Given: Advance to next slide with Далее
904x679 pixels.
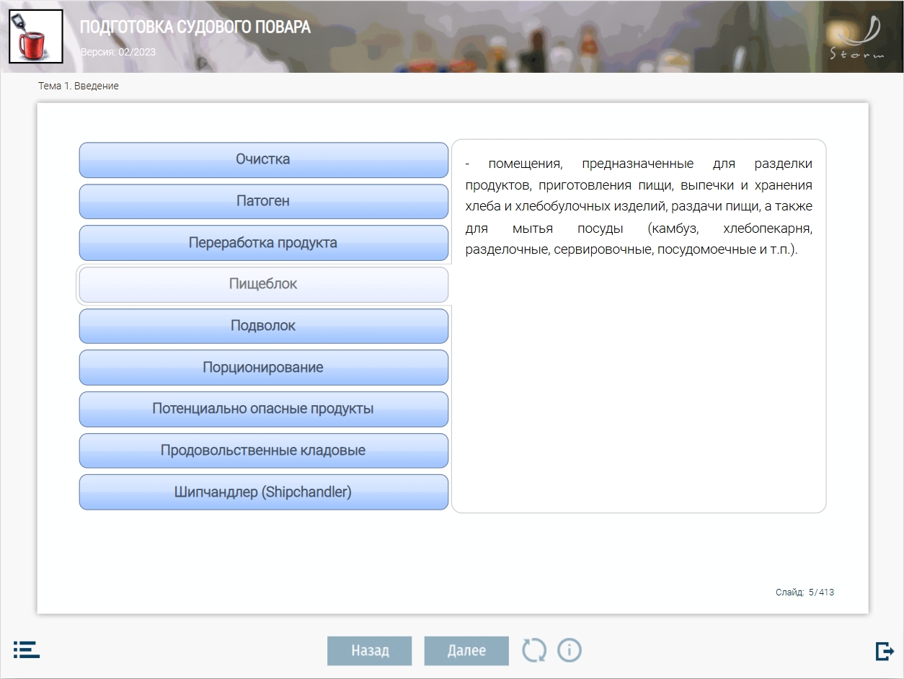Looking at the screenshot, I should click(x=466, y=651).
